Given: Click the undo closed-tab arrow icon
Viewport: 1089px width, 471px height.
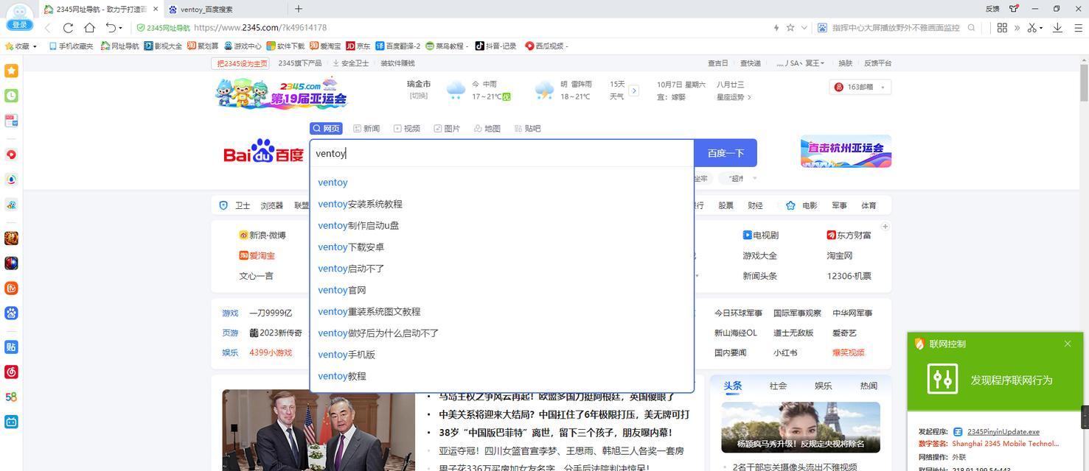Looking at the screenshot, I should pyautogui.click(x=111, y=28).
